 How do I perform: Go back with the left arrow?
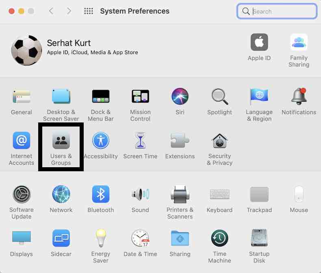[x=51, y=11]
